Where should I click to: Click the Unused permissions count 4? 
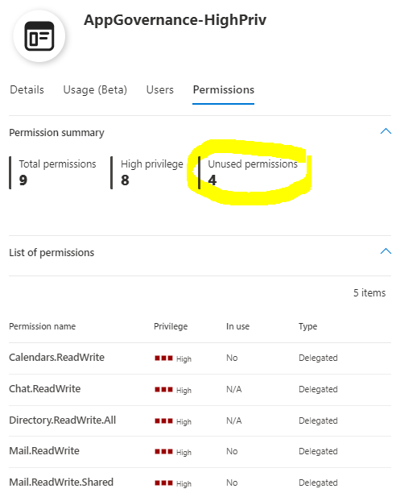(x=212, y=180)
